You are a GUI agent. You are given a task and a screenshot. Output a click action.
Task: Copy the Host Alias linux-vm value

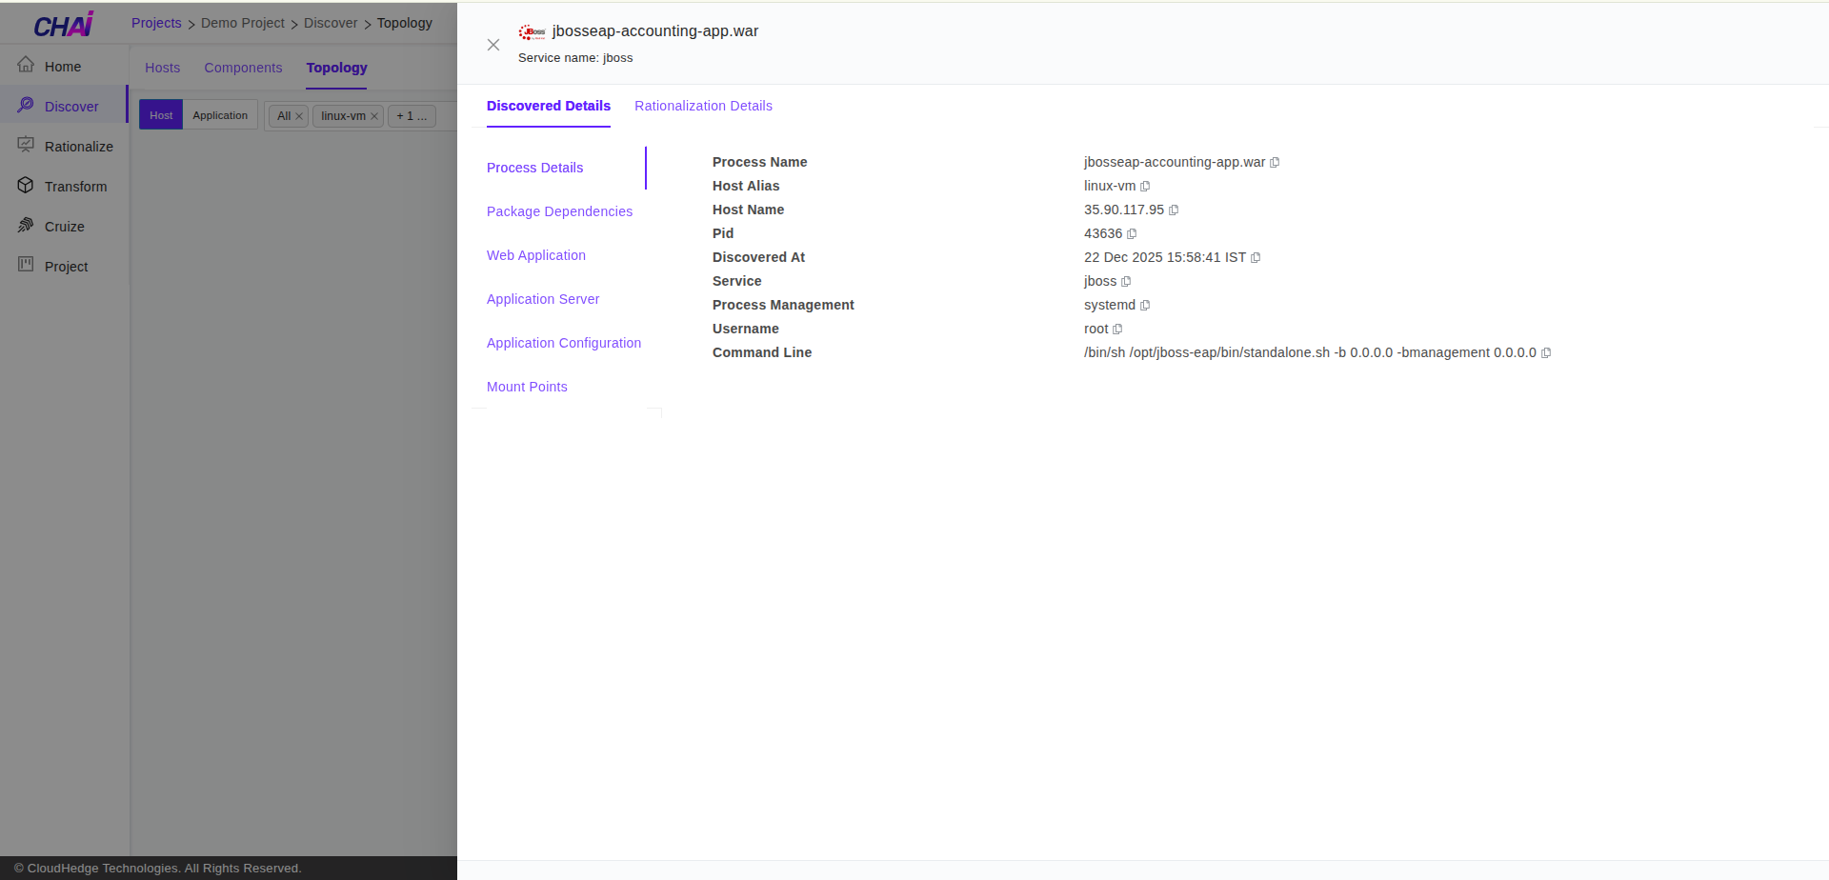(1145, 187)
